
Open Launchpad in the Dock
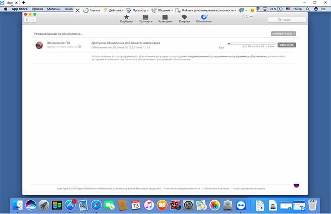click(x=44, y=205)
